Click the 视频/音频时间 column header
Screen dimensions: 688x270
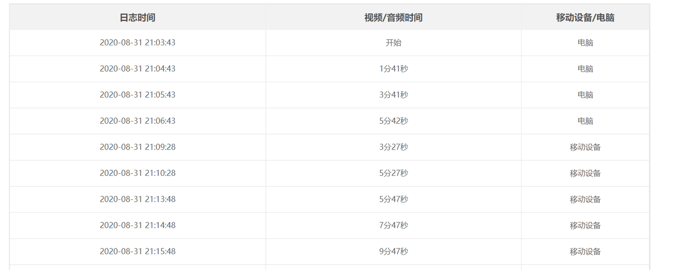tap(393, 18)
